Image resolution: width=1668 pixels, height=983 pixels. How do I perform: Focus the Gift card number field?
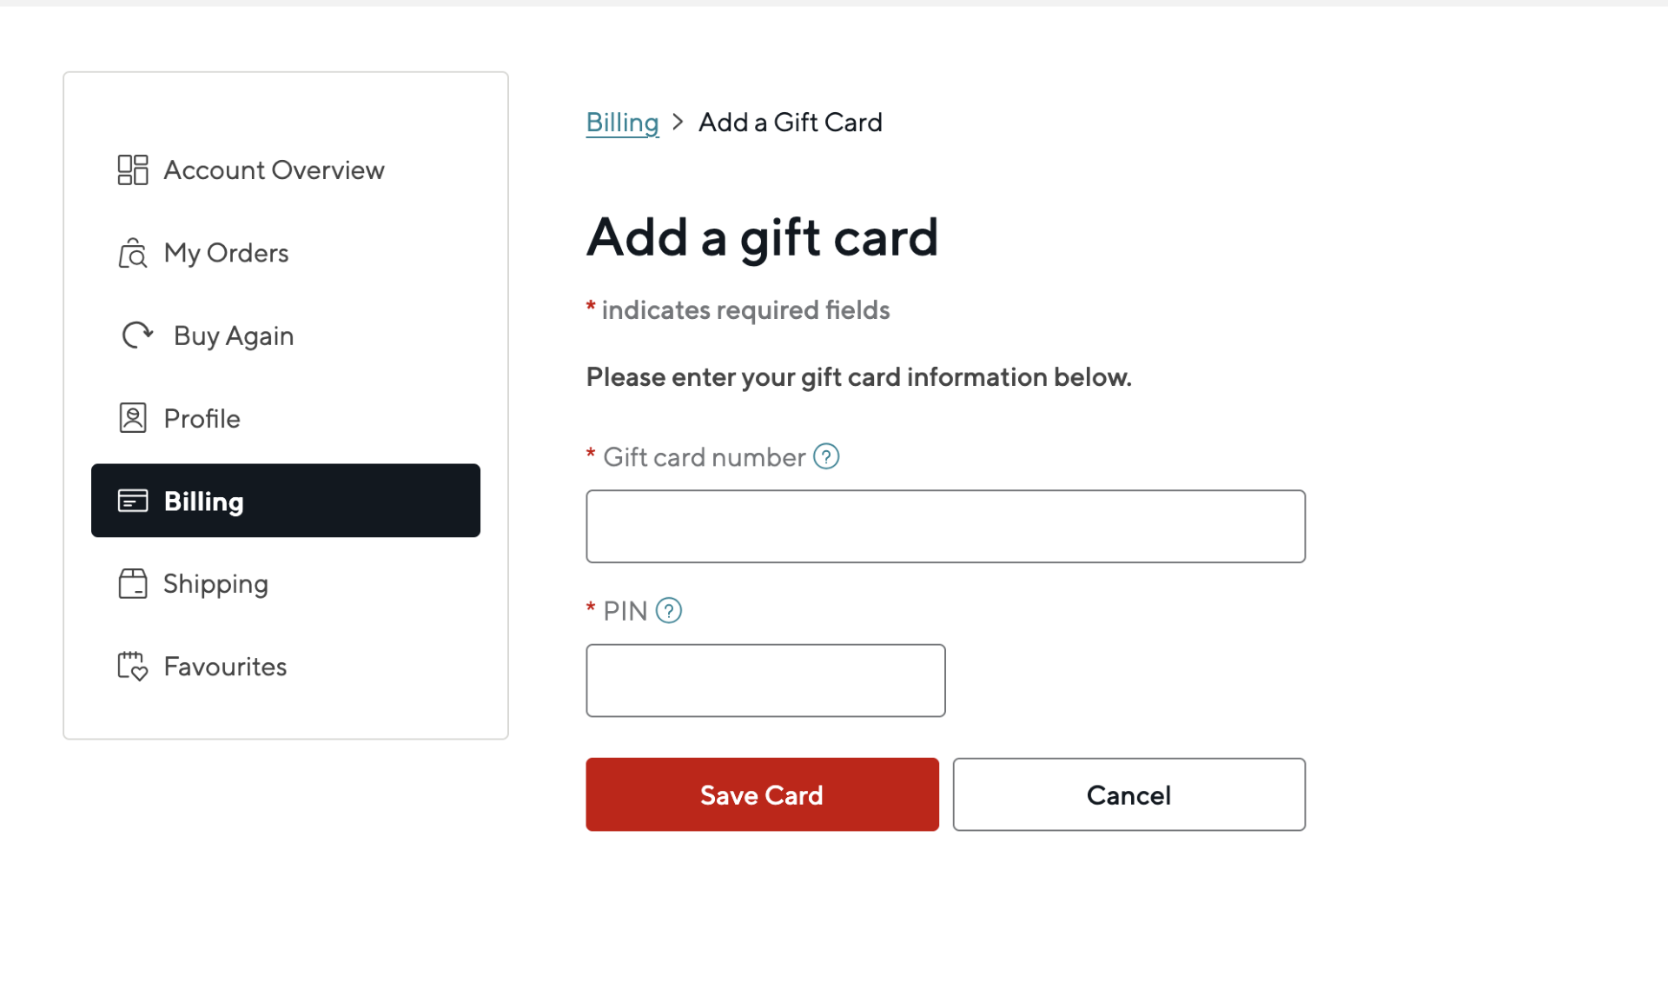pyautogui.click(x=945, y=527)
